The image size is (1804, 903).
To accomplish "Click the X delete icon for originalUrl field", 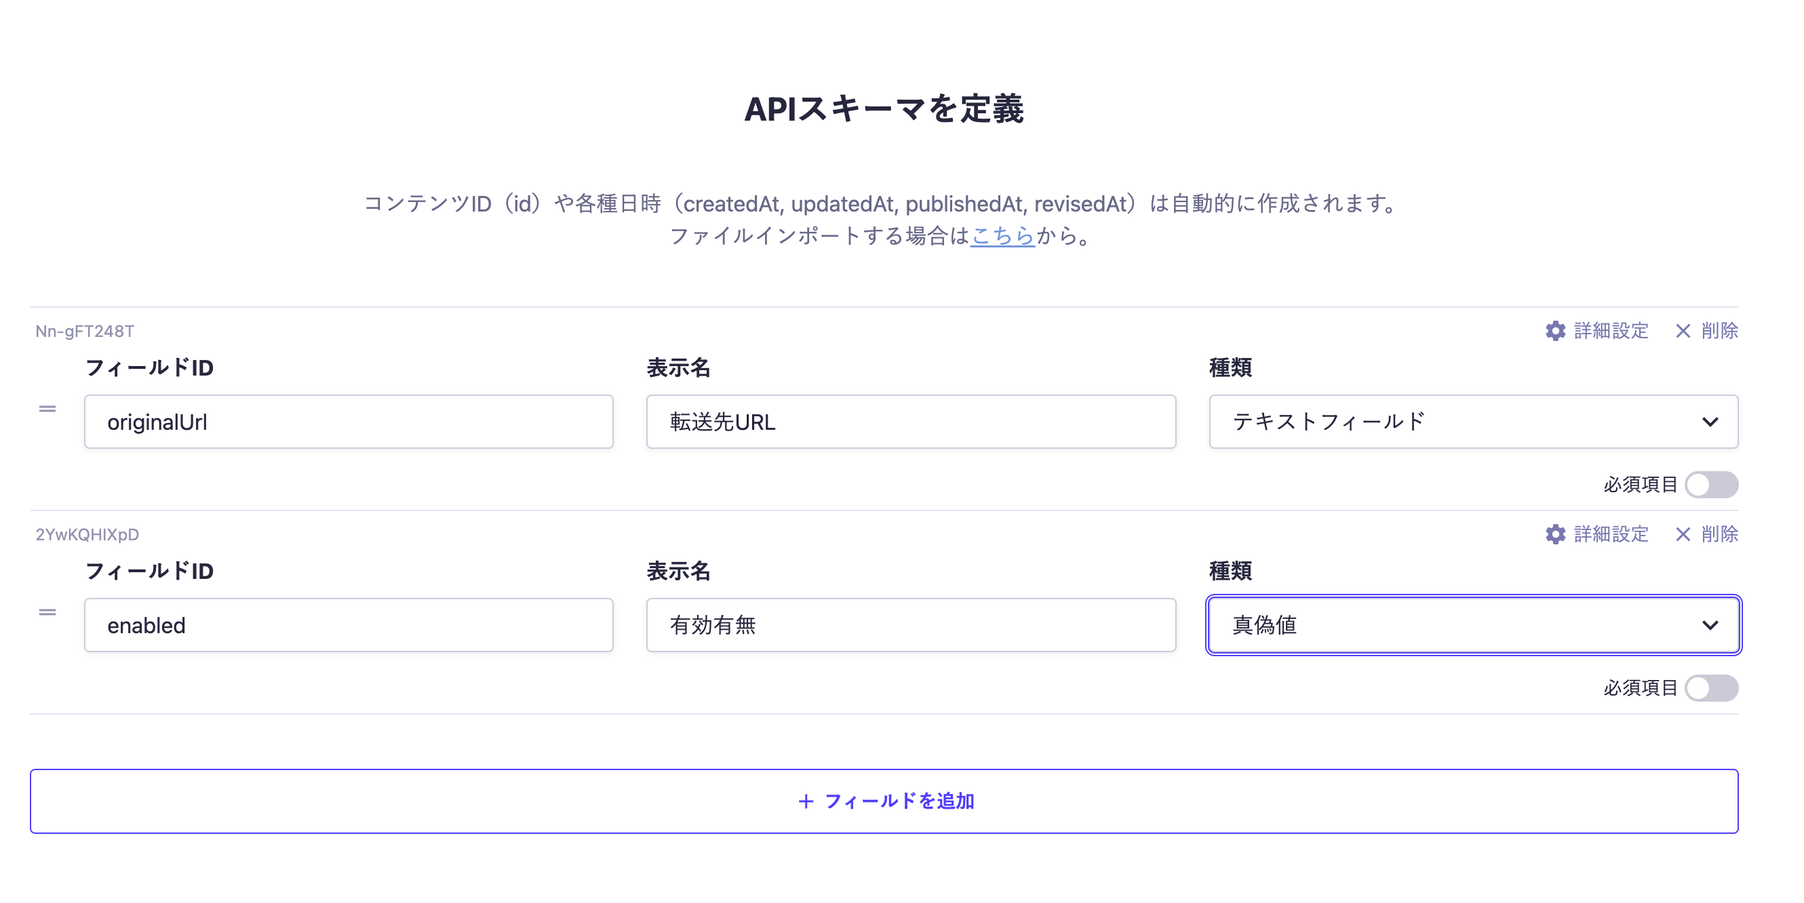I will [1682, 331].
